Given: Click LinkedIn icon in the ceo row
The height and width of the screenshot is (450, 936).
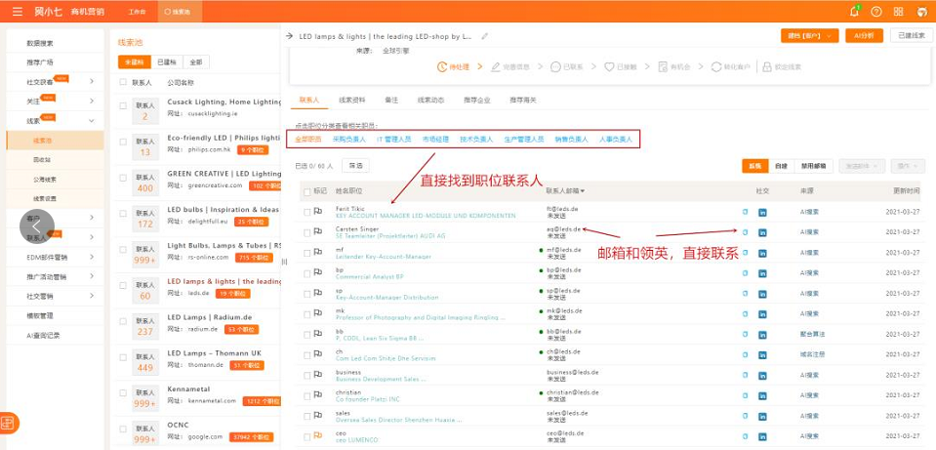Looking at the screenshot, I should pos(762,436).
